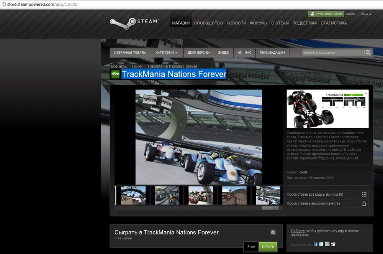
Task: Click the TV icon for high quality
Action: [x=364, y=203]
